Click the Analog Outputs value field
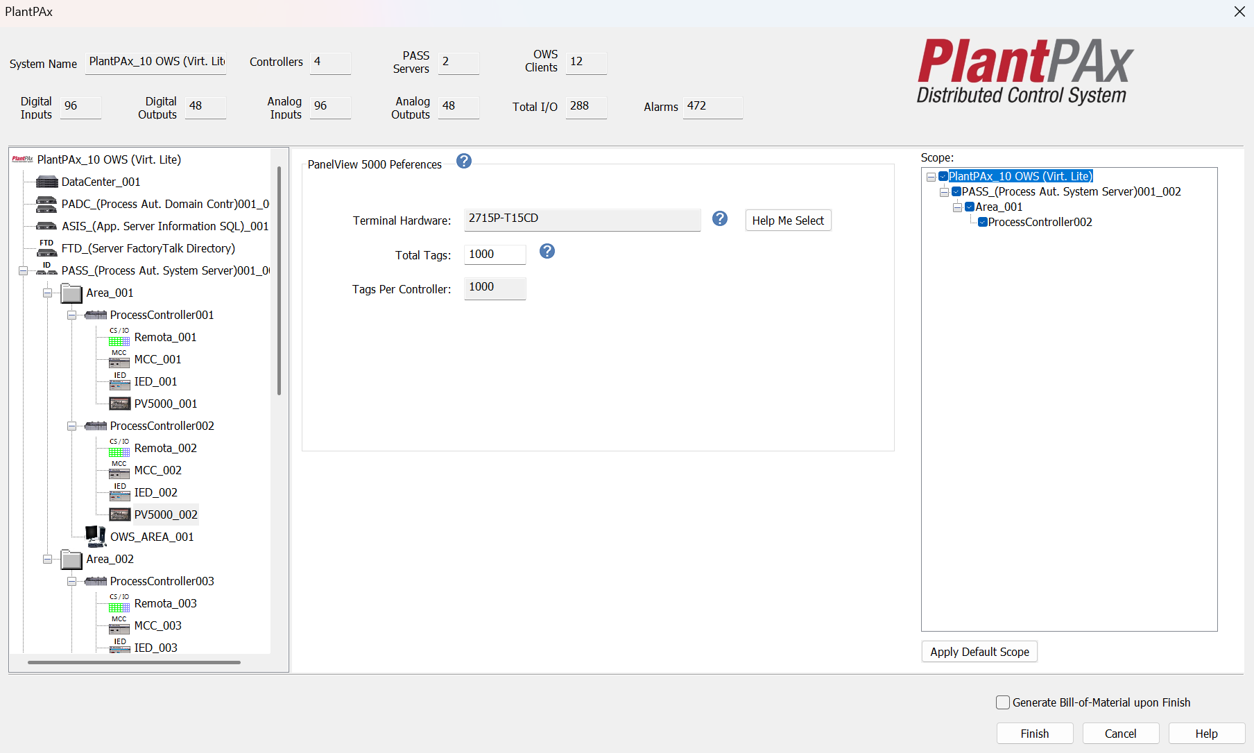This screenshot has width=1254, height=753. (458, 107)
